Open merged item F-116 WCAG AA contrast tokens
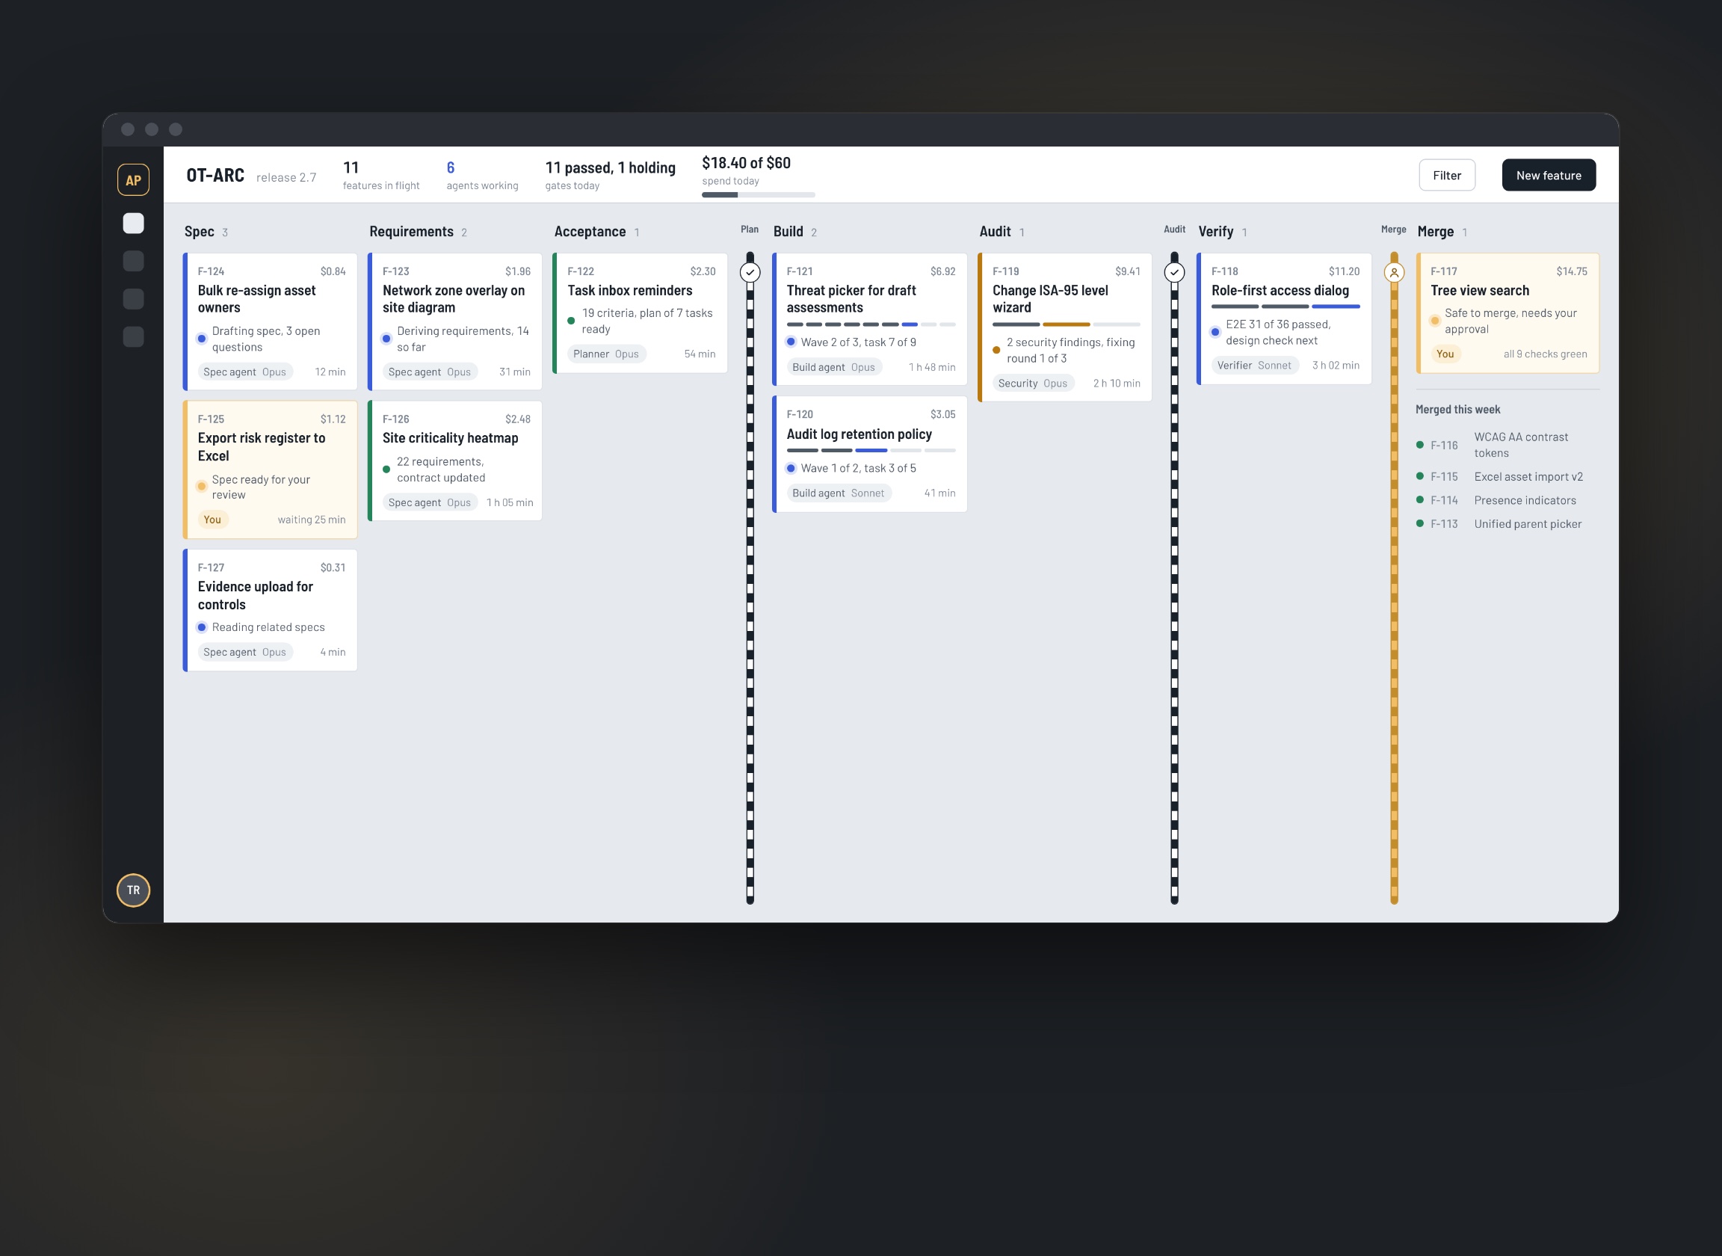The width and height of the screenshot is (1722, 1256). [x=1507, y=446]
